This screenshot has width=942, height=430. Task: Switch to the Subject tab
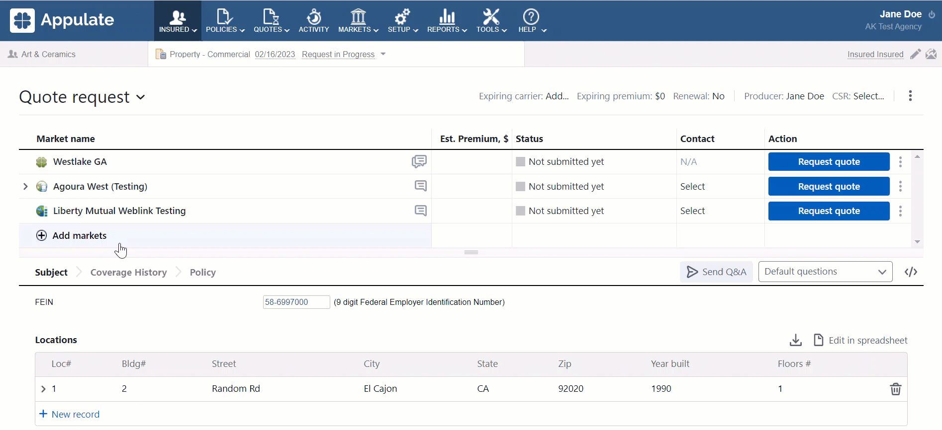[x=51, y=272]
